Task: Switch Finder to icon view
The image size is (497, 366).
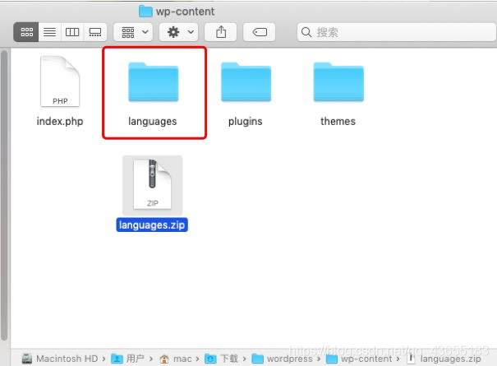Action: [x=26, y=32]
